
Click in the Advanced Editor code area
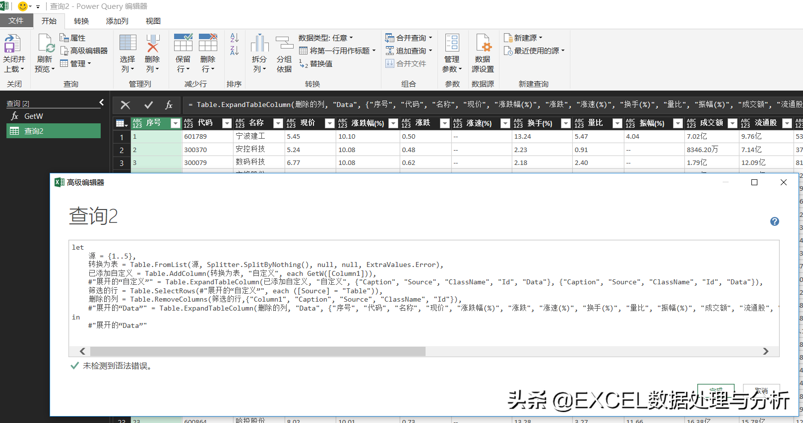(x=424, y=293)
